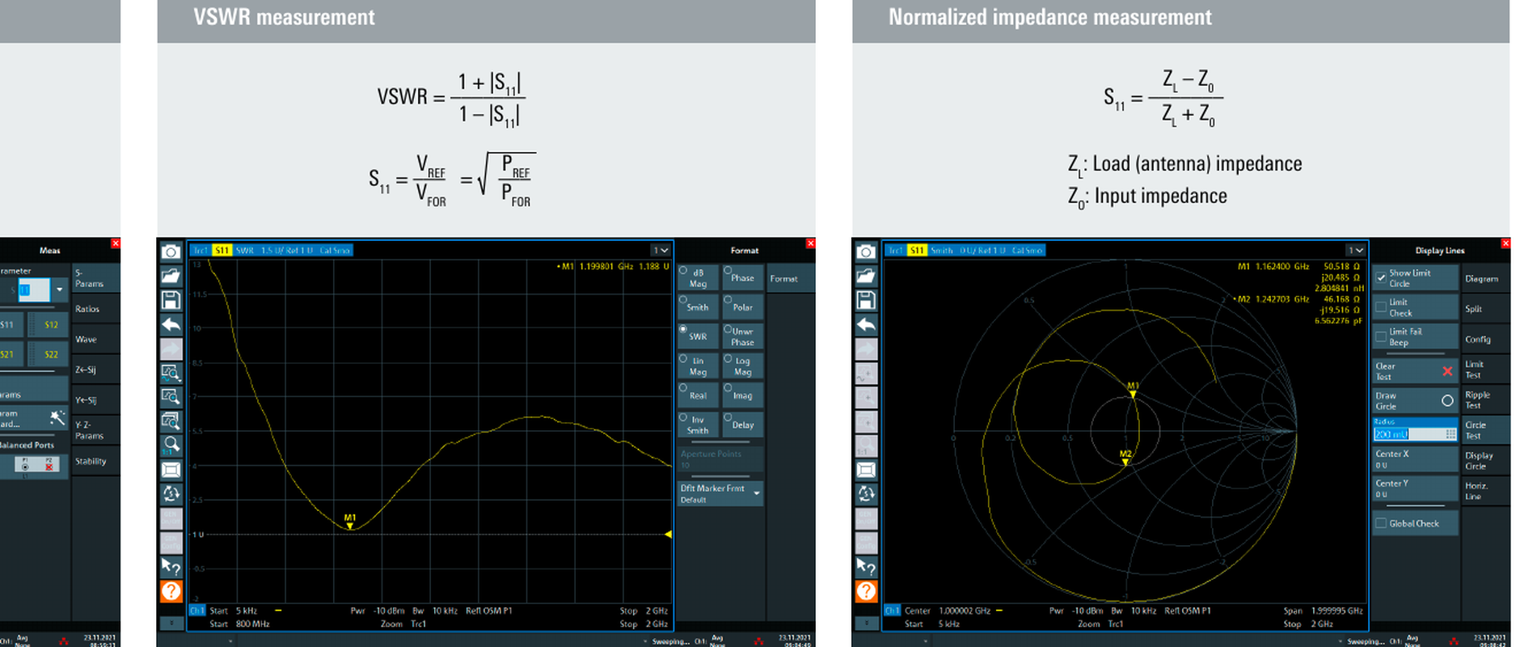Select the Smith format radio button

click(x=683, y=300)
